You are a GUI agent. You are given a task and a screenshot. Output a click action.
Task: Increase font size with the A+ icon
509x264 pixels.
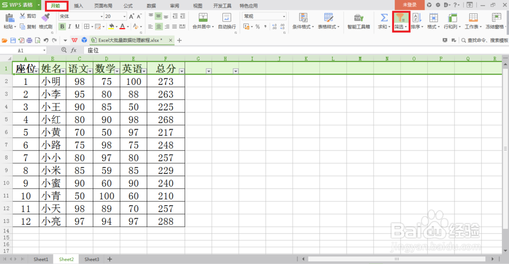[131, 16]
